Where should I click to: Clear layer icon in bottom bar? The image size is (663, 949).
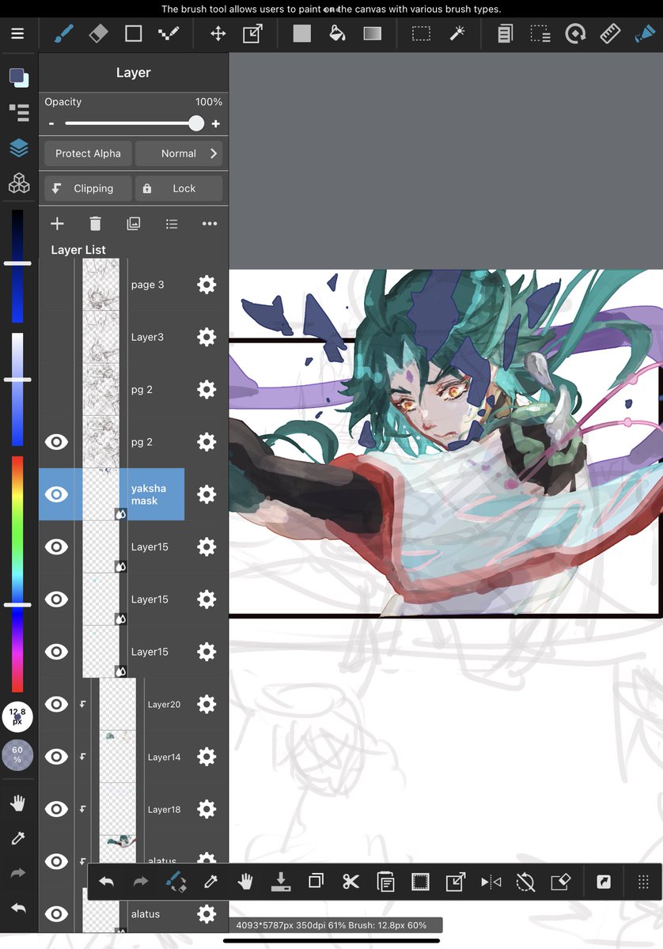click(560, 881)
